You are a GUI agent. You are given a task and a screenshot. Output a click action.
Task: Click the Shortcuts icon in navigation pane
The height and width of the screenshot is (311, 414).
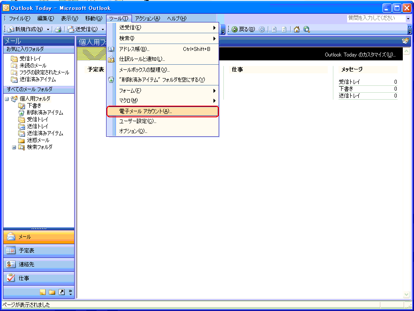pos(62,292)
